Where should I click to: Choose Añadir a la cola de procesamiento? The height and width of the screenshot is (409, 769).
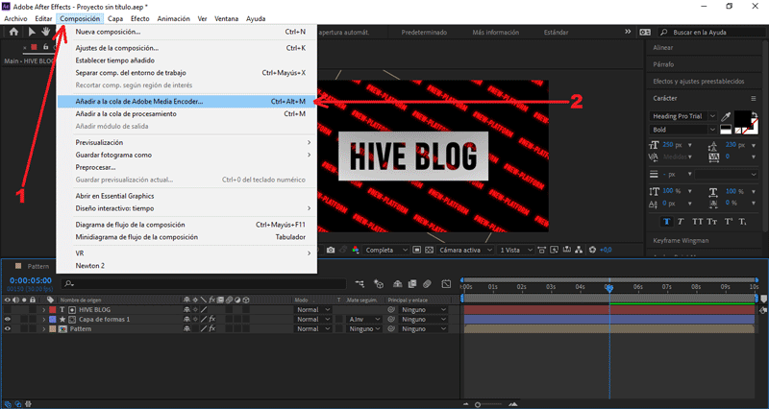187,113
